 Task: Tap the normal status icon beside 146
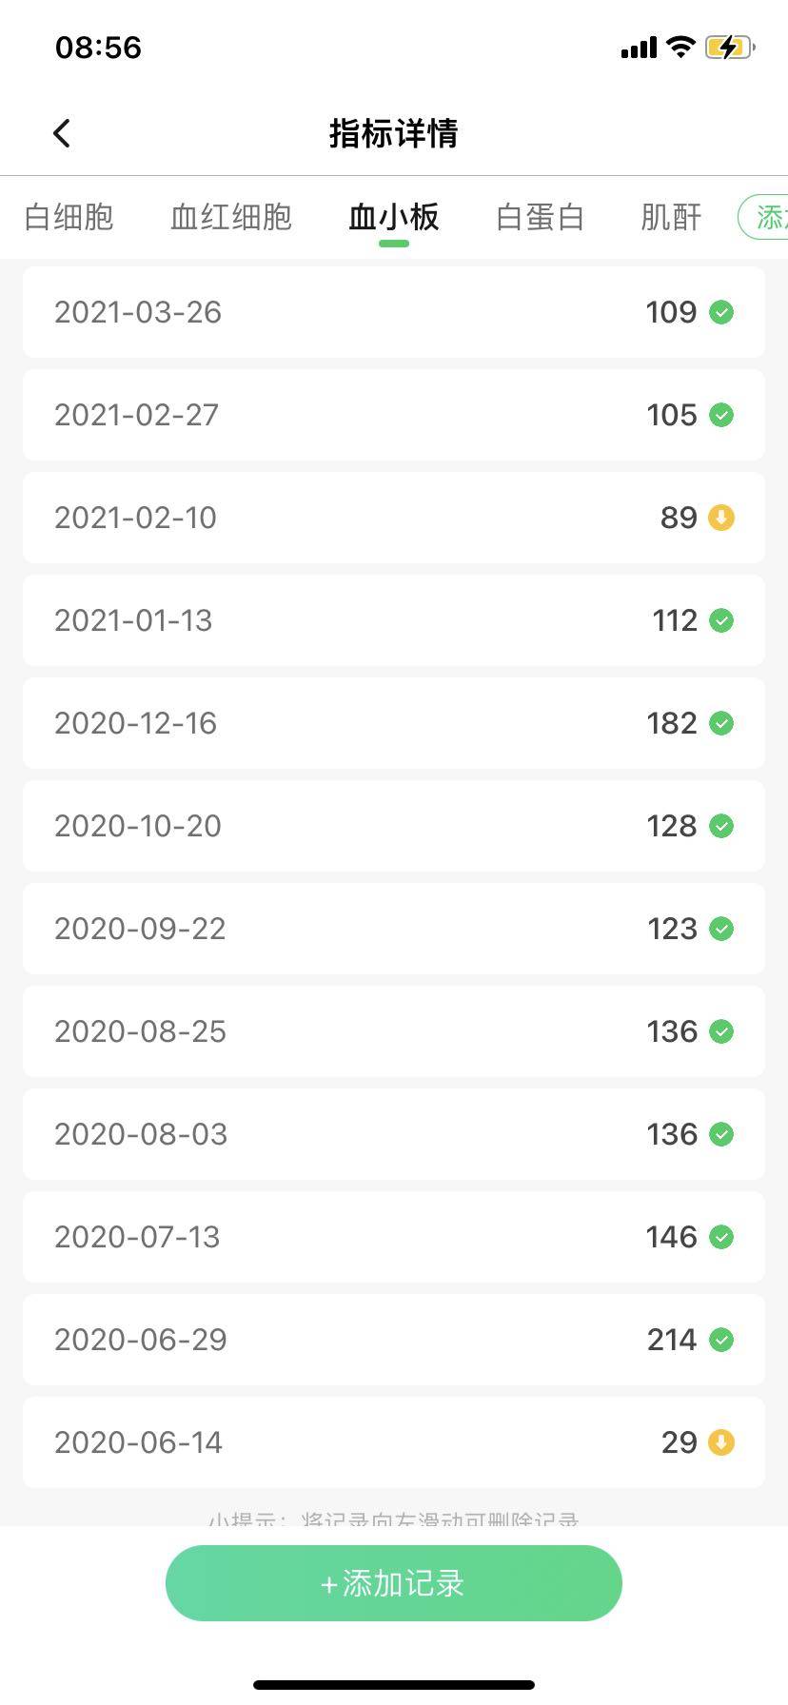721,1237
